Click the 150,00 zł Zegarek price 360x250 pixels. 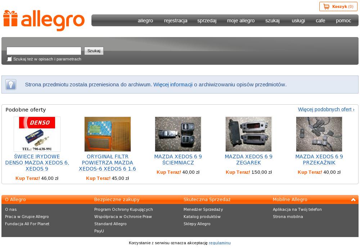tap(262, 172)
